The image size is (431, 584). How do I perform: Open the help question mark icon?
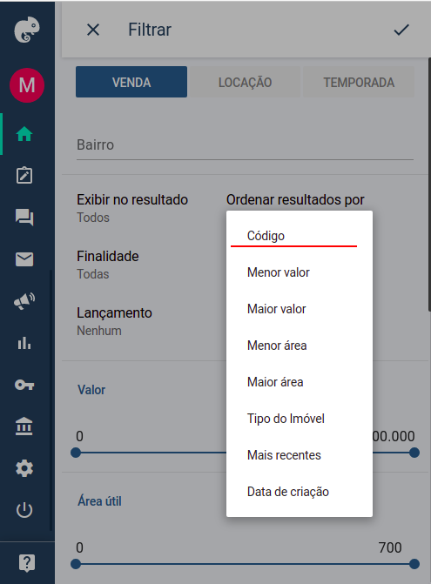[x=27, y=563]
